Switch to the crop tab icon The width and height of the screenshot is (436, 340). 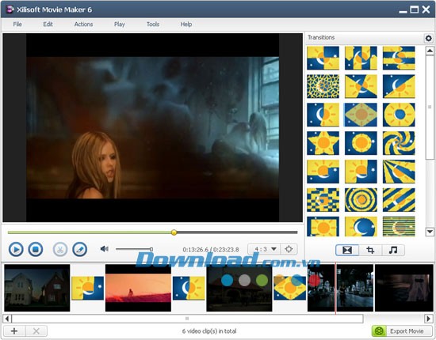tap(370, 250)
